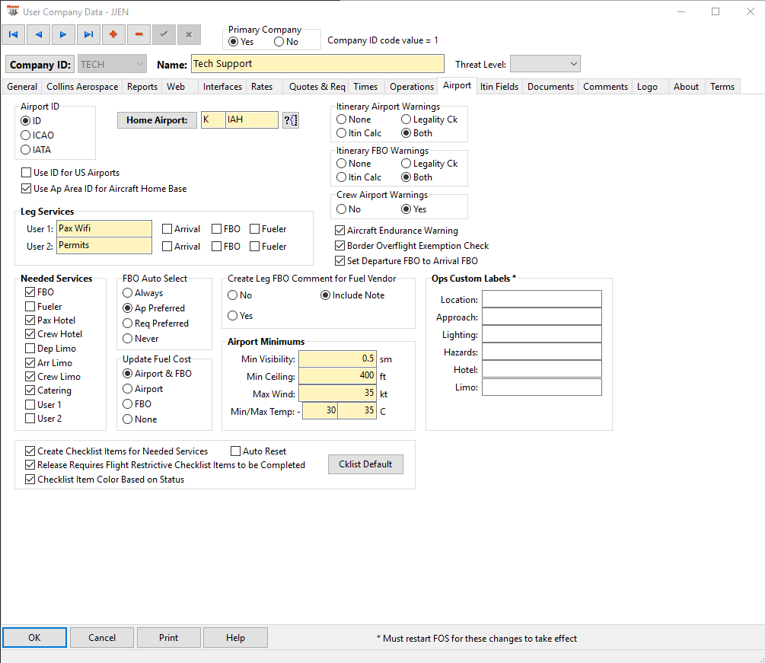765x663 pixels.
Task: Click the Company ID button
Action: 40,65
